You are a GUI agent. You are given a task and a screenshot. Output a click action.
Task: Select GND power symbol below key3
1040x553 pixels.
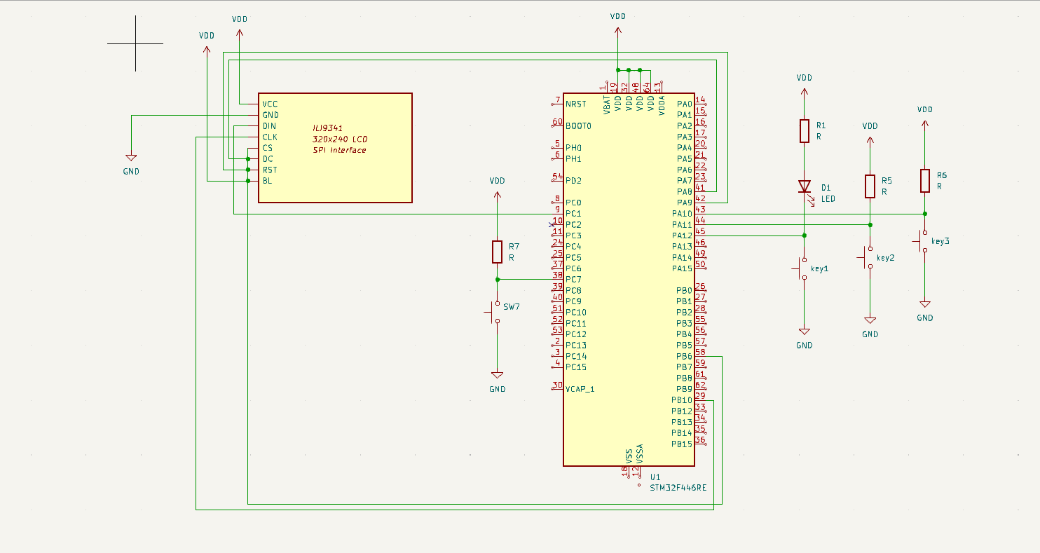point(925,304)
